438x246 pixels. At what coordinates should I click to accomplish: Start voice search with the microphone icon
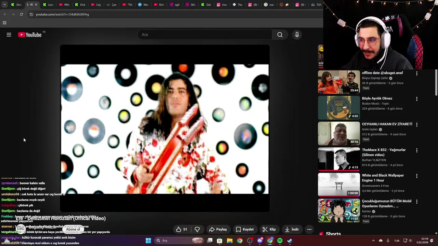(x=297, y=35)
